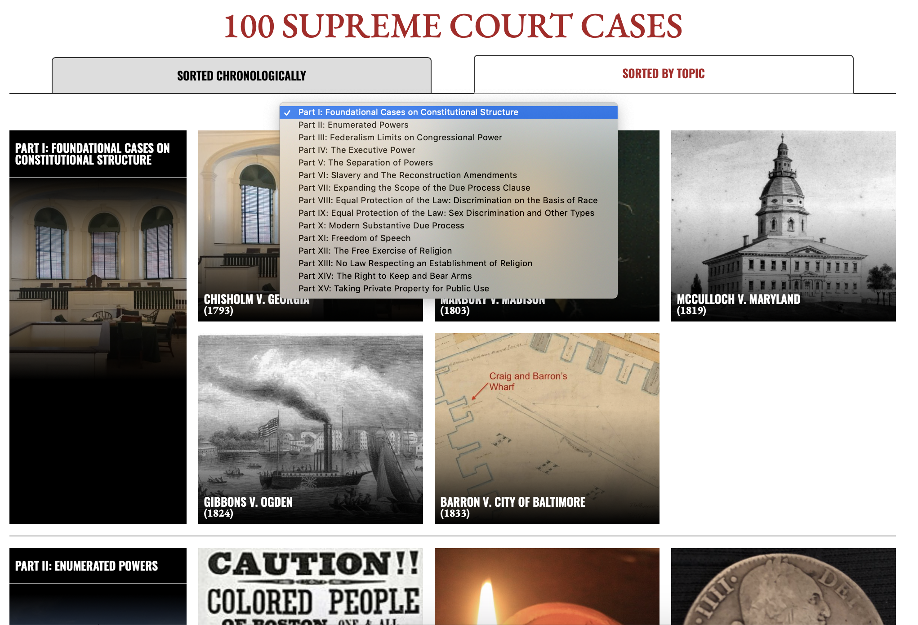918x625 pixels.
Task: Select the Sorted By Topic tab
Action: (664, 74)
